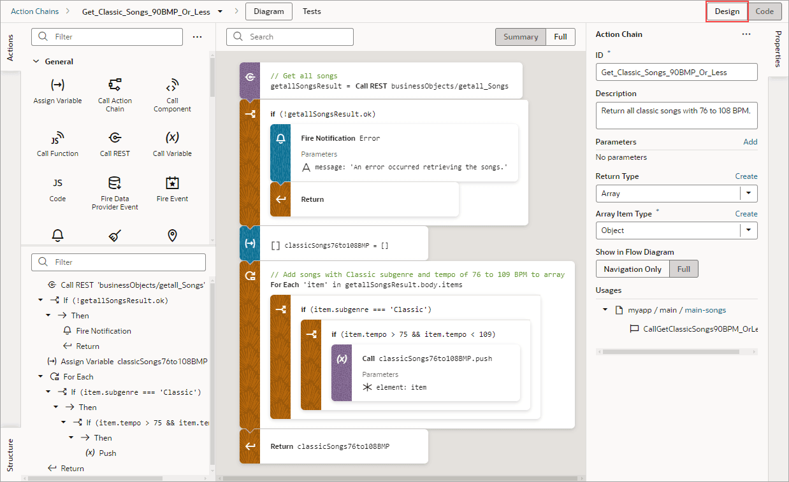
Task: Click the Add parameters link
Action: pyautogui.click(x=750, y=142)
